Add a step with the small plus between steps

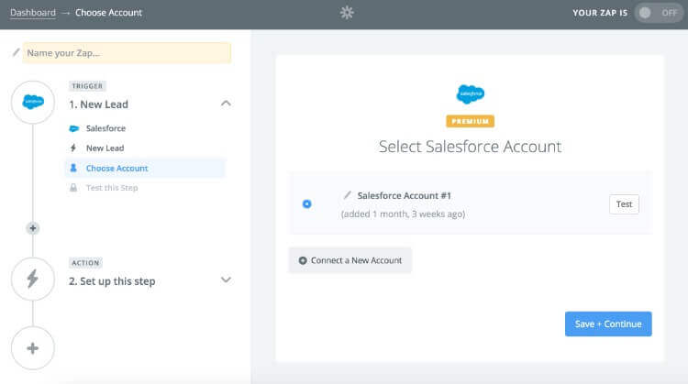[x=33, y=228]
